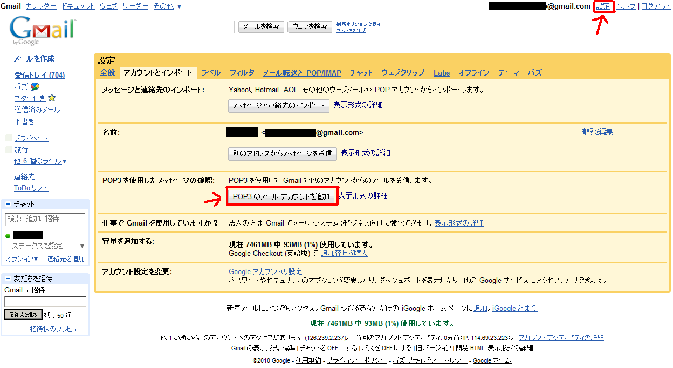Open the その他 menu in top bar
Screen dimensions: 673x368
pyautogui.click(x=167, y=6)
